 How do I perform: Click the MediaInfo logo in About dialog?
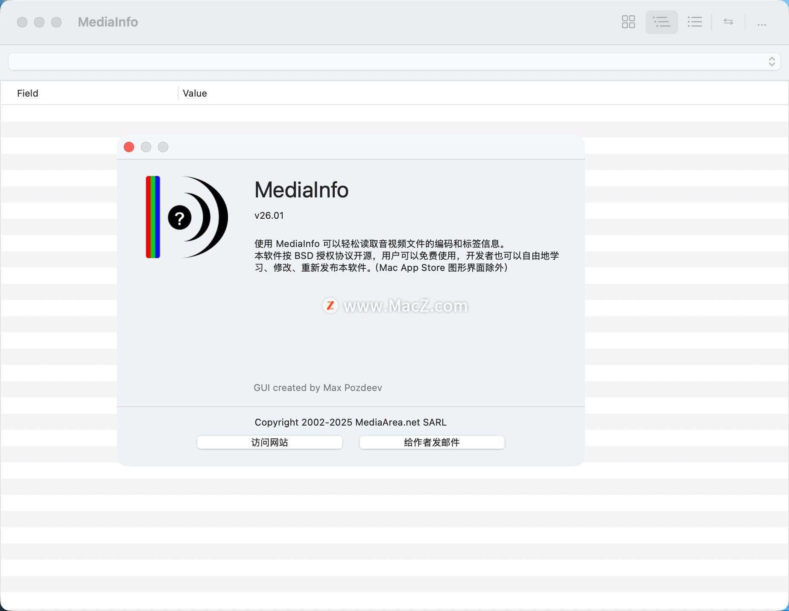(x=187, y=217)
